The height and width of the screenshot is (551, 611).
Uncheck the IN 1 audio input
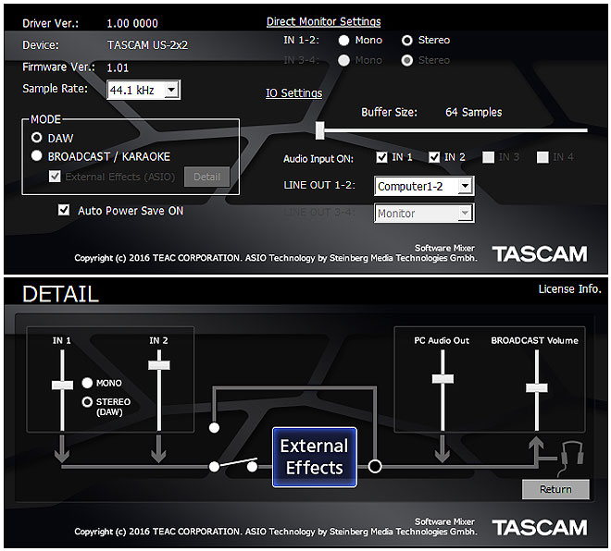(x=382, y=157)
